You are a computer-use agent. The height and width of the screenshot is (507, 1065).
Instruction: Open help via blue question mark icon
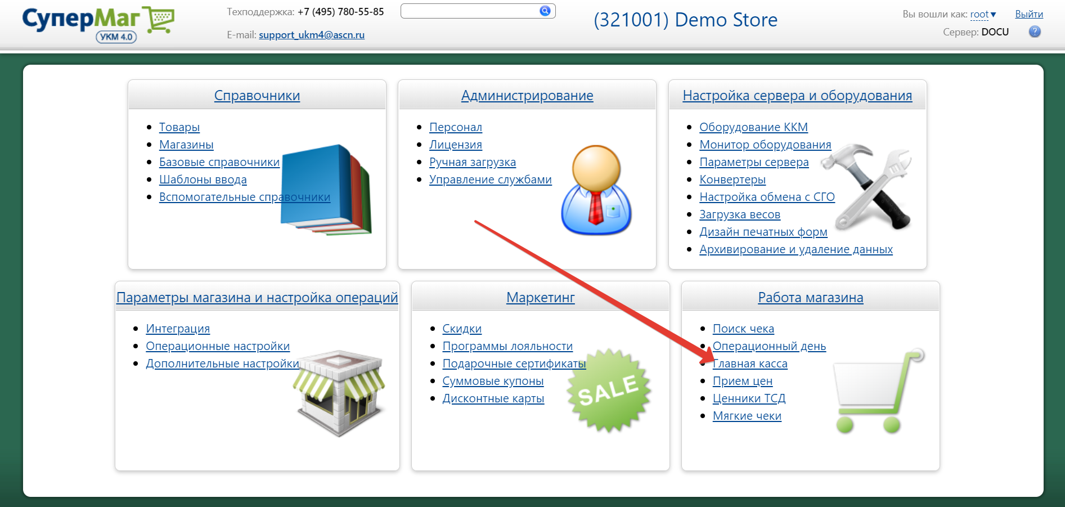pos(1034,32)
